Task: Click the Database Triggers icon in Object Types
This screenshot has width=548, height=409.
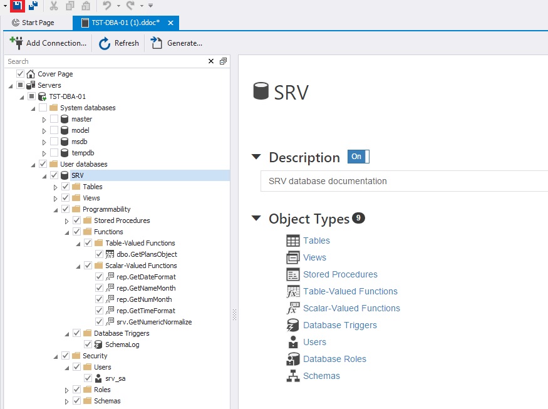Action: pyautogui.click(x=292, y=325)
